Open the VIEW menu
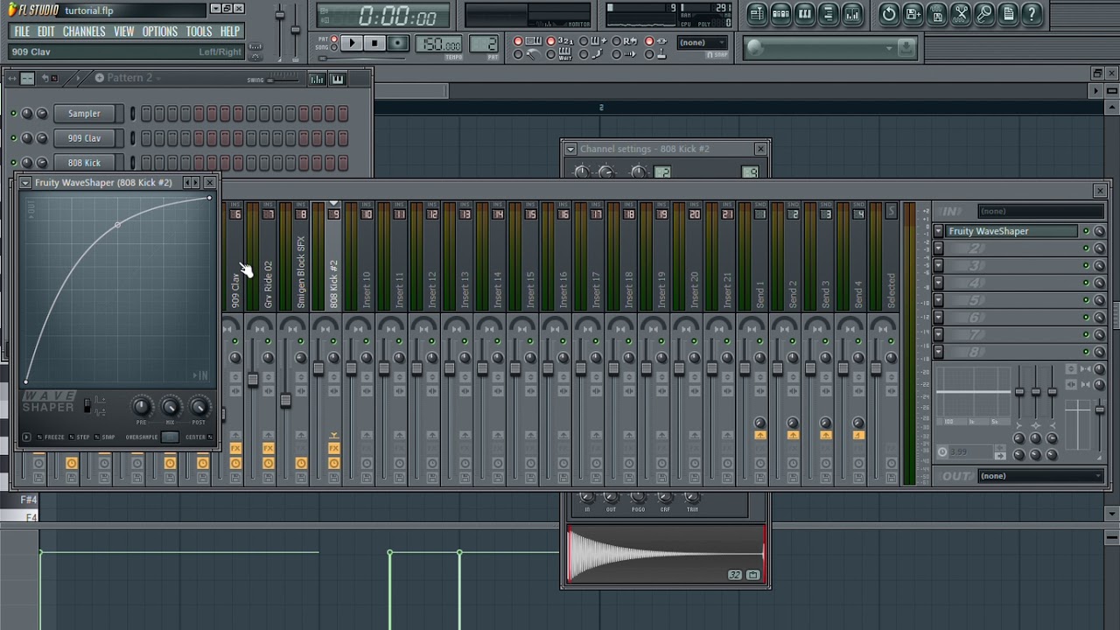Image resolution: width=1120 pixels, height=630 pixels. 124,31
